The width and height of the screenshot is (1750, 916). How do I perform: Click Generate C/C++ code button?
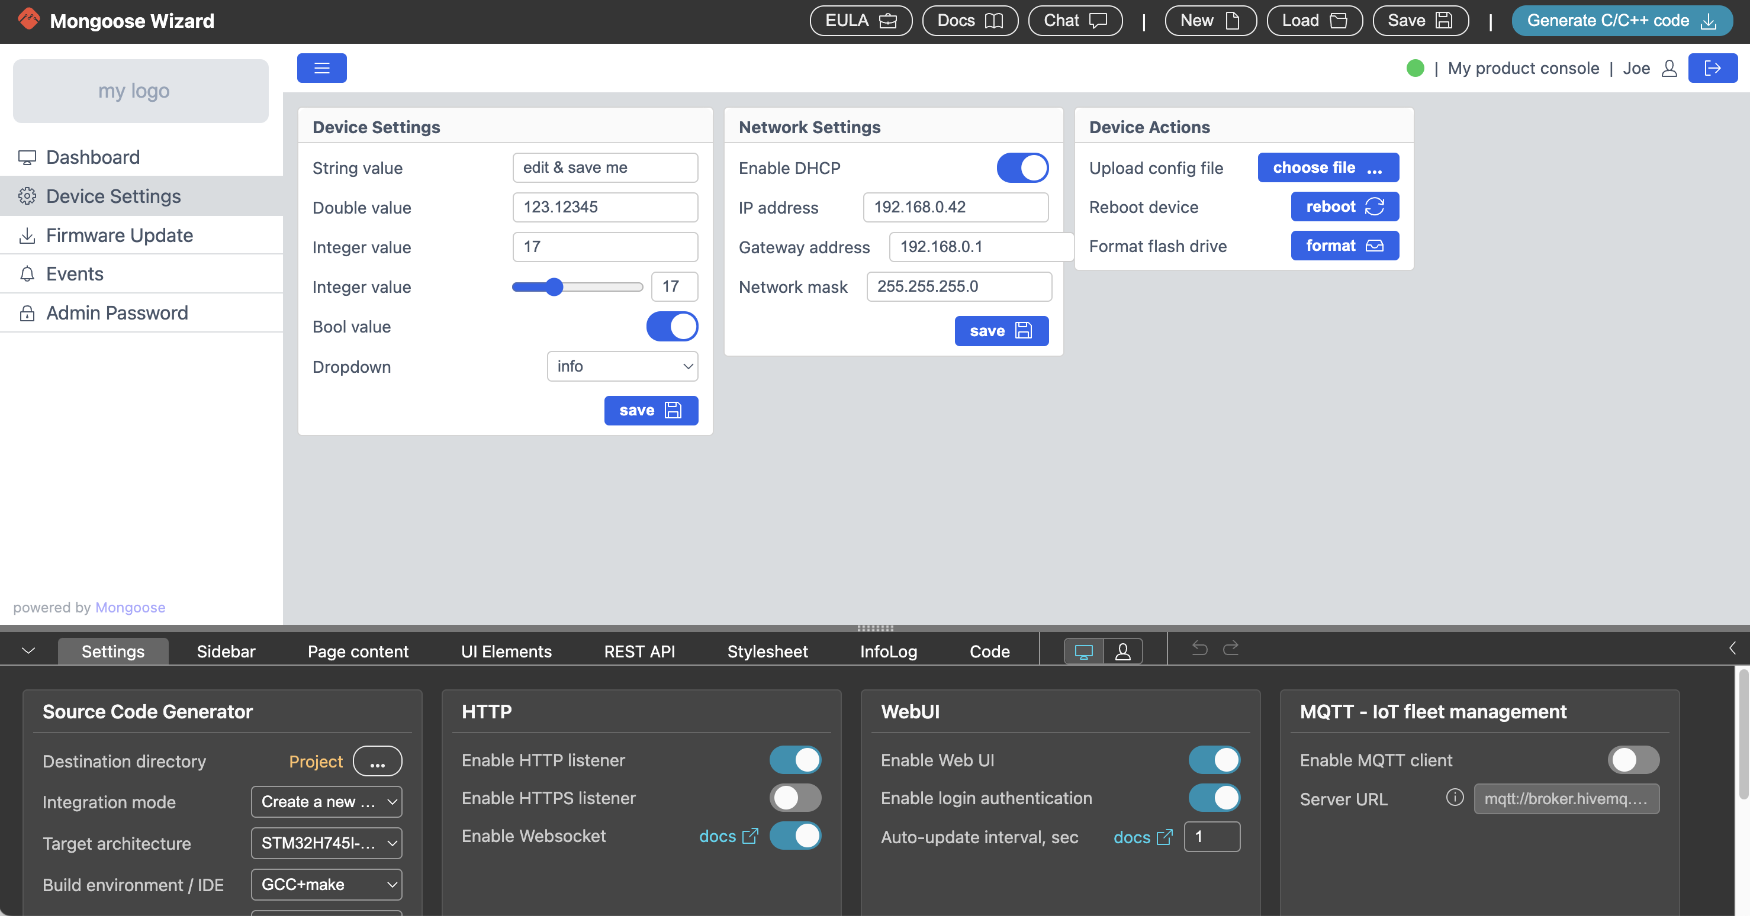tap(1622, 20)
